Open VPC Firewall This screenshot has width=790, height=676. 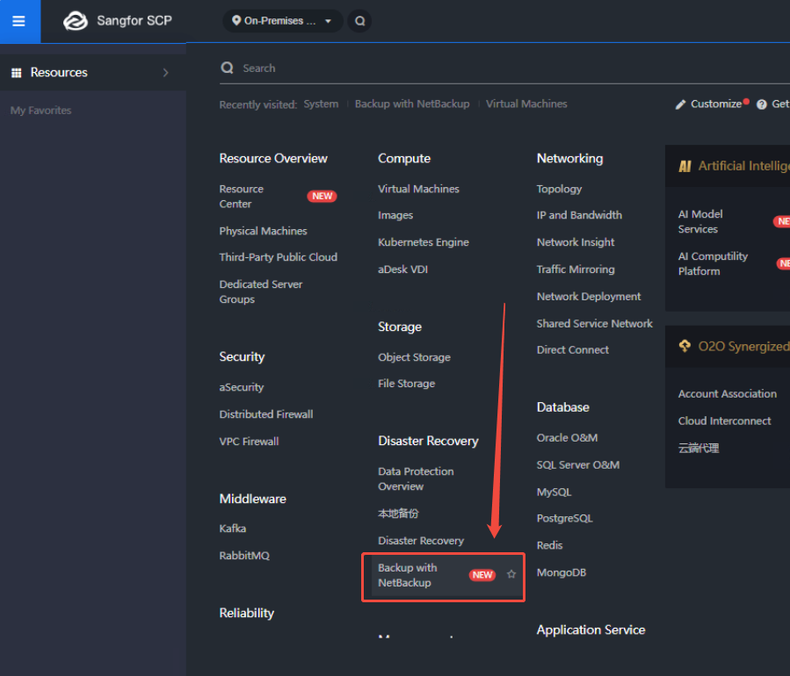point(249,442)
